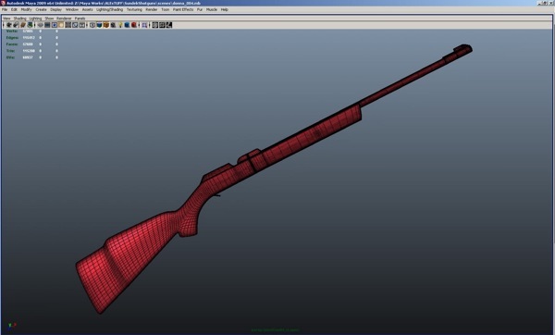
Task: Toggle the Isolate Select icon
Action: coord(144,25)
